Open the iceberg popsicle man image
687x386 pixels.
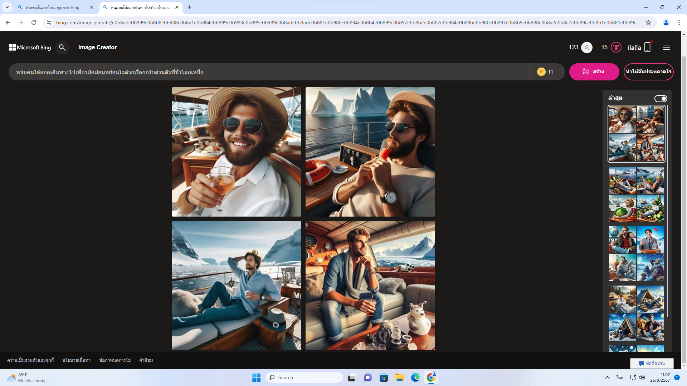click(x=370, y=152)
